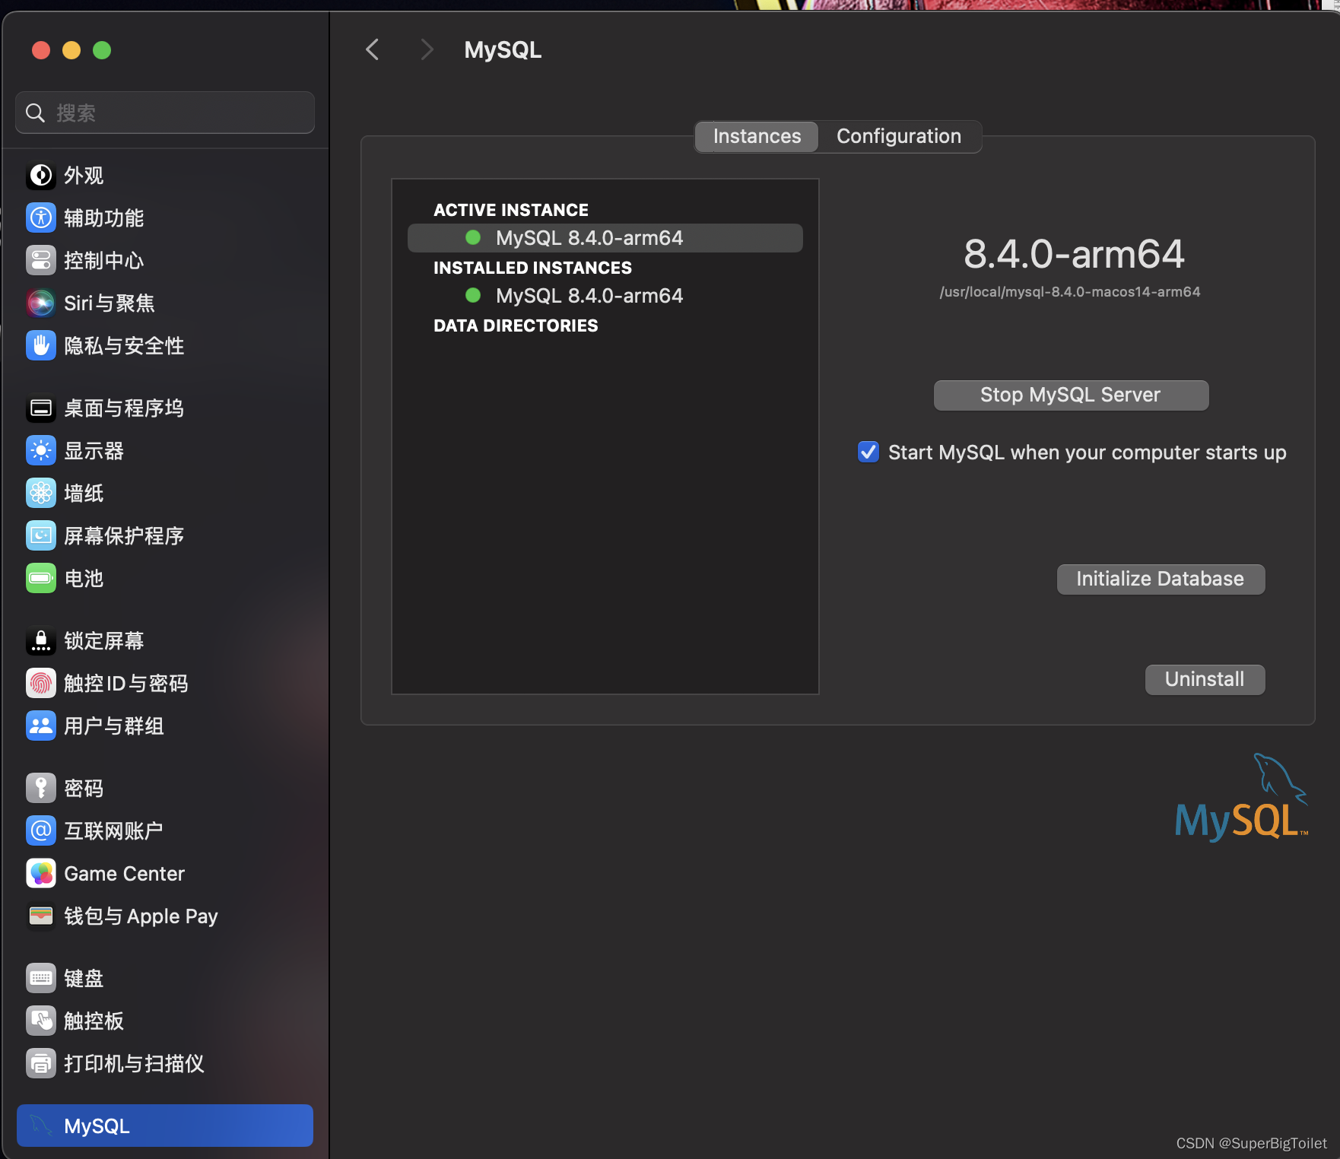The image size is (1340, 1159).
Task: Open 键盘 keyboard icon
Action: [x=41, y=979]
